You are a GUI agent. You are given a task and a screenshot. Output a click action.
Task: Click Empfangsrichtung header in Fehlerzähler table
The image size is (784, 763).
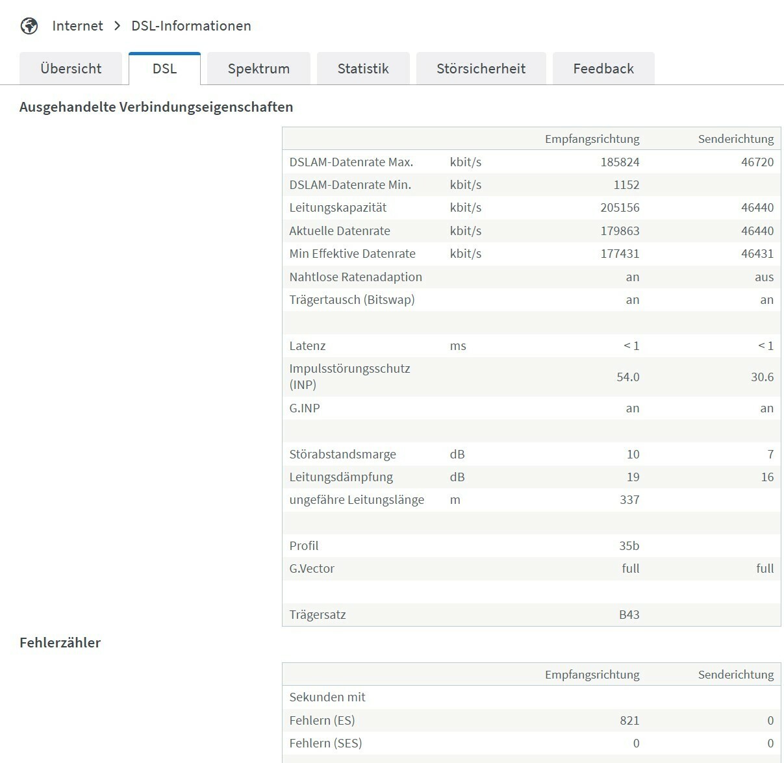coord(592,675)
